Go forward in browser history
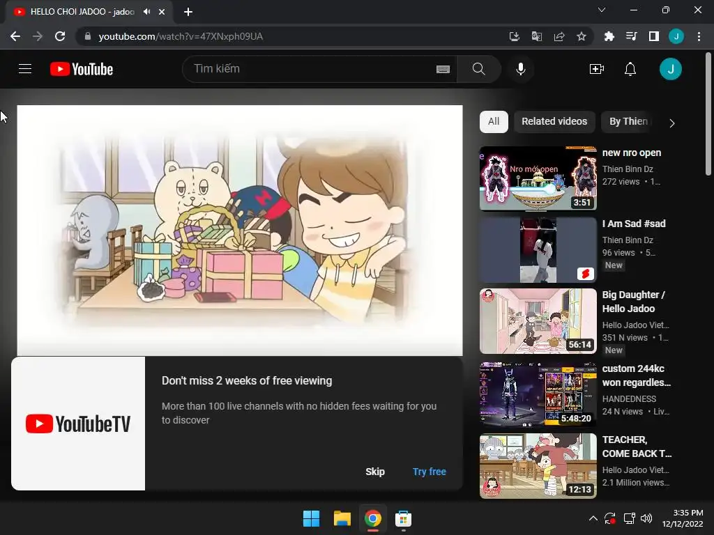The width and height of the screenshot is (714, 535). 38,36
